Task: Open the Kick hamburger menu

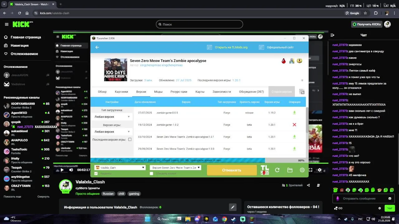Action: pos(7,24)
